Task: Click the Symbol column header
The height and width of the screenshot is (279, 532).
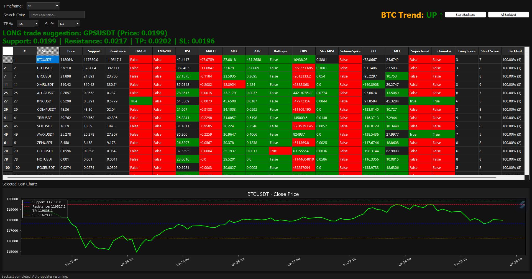Action: [47, 51]
